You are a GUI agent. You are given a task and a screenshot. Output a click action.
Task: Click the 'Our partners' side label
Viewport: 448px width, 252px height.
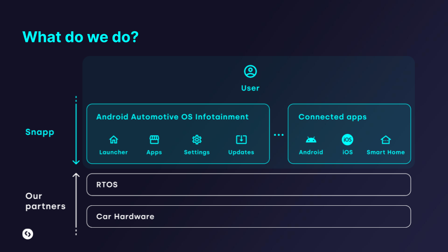click(x=45, y=201)
